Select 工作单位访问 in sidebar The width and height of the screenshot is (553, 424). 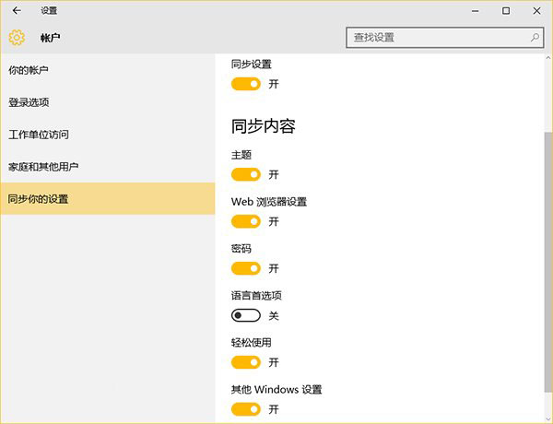click(39, 135)
